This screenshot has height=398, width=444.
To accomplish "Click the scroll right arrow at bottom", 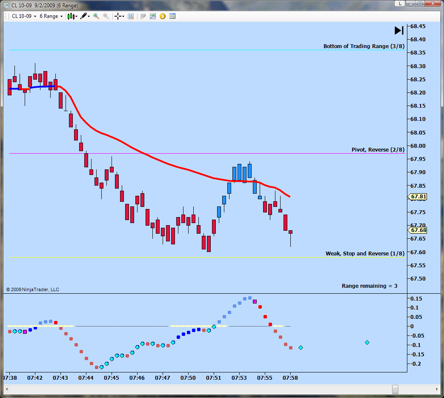I will [437, 389].
